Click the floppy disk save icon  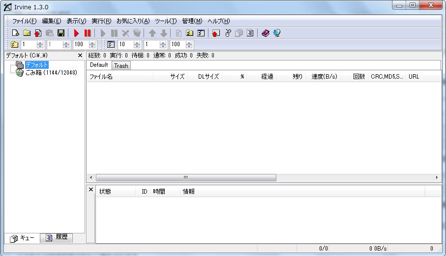61,33
